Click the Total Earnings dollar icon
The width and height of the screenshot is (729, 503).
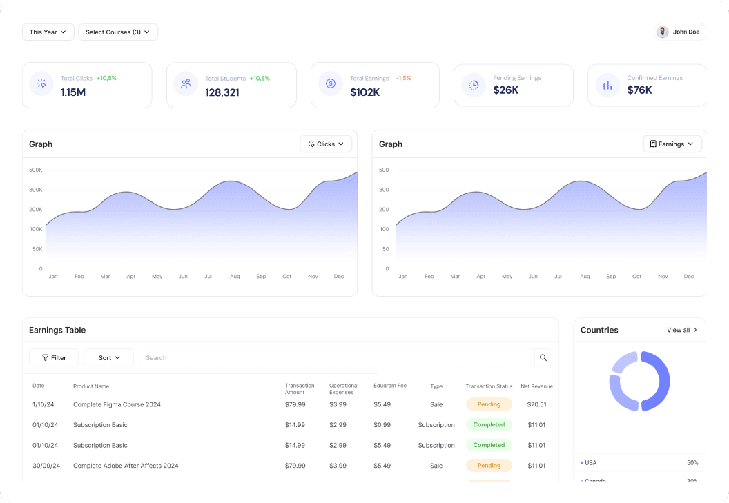331,84
